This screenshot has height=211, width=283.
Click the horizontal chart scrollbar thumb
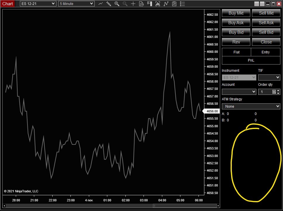pos(185,206)
